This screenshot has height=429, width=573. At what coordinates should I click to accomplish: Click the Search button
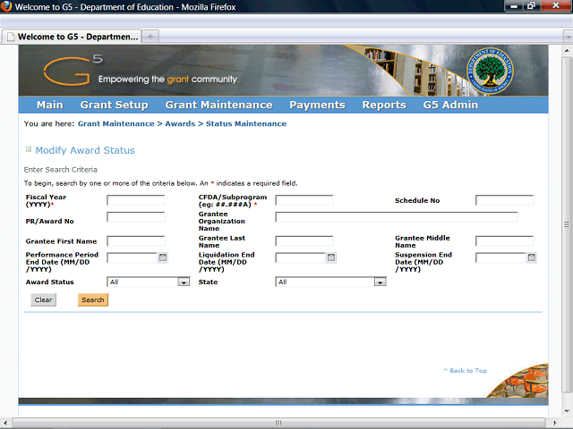coord(93,300)
